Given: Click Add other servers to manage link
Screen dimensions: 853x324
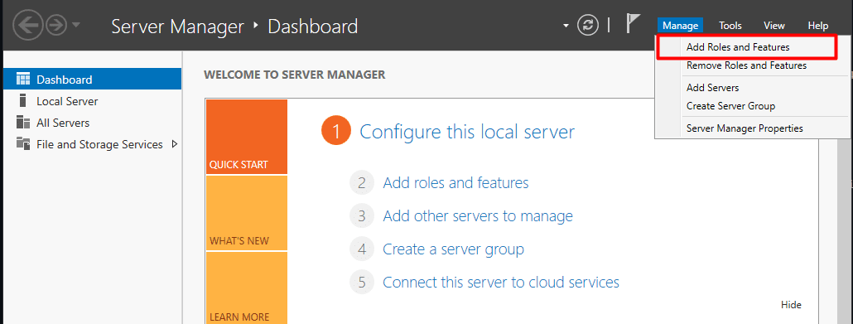Looking at the screenshot, I should point(478,216).
